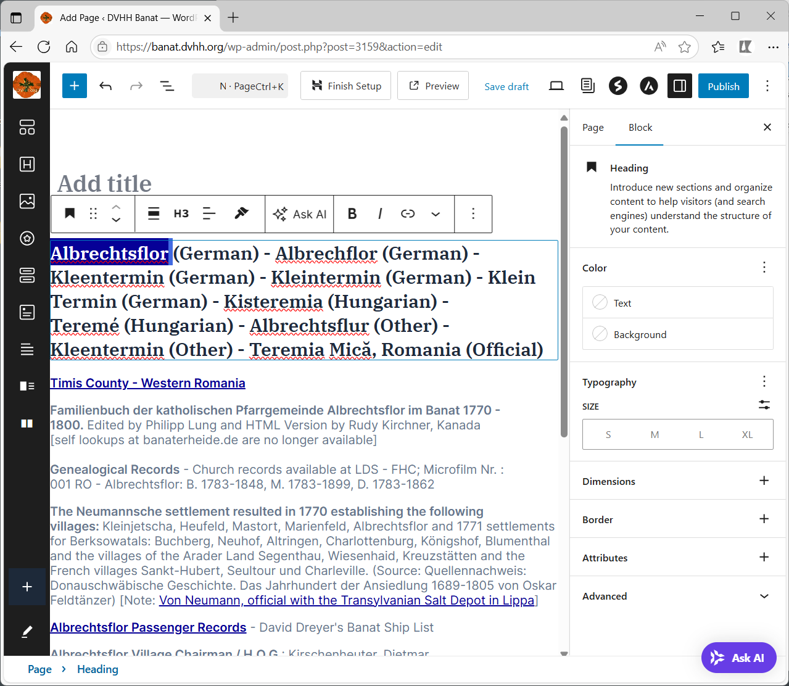
Task: Move the heading block down
Action: [x=116, y=220]
